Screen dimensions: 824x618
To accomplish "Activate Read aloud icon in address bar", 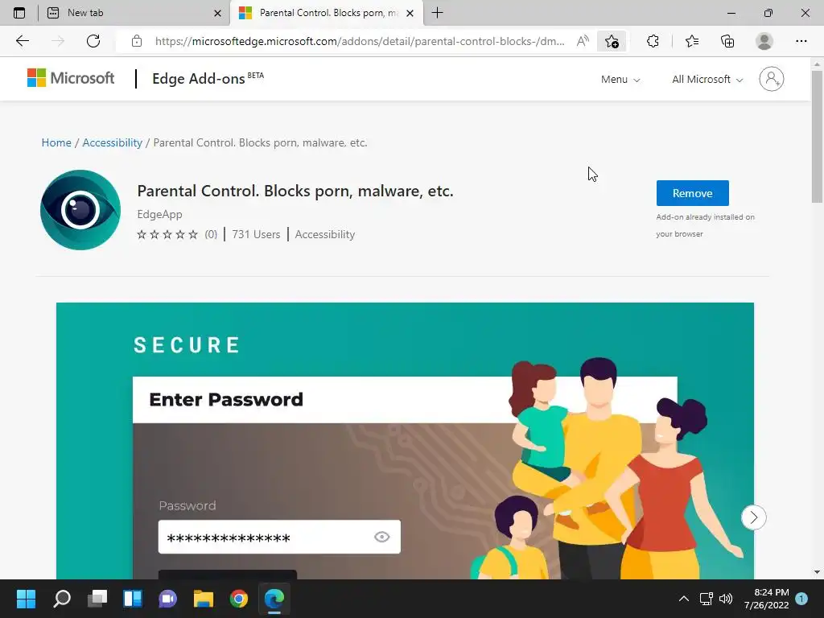I will (583, 41).
